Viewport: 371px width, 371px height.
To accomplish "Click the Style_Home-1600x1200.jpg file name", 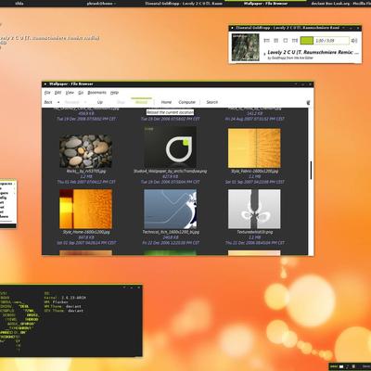I will 86,232.
